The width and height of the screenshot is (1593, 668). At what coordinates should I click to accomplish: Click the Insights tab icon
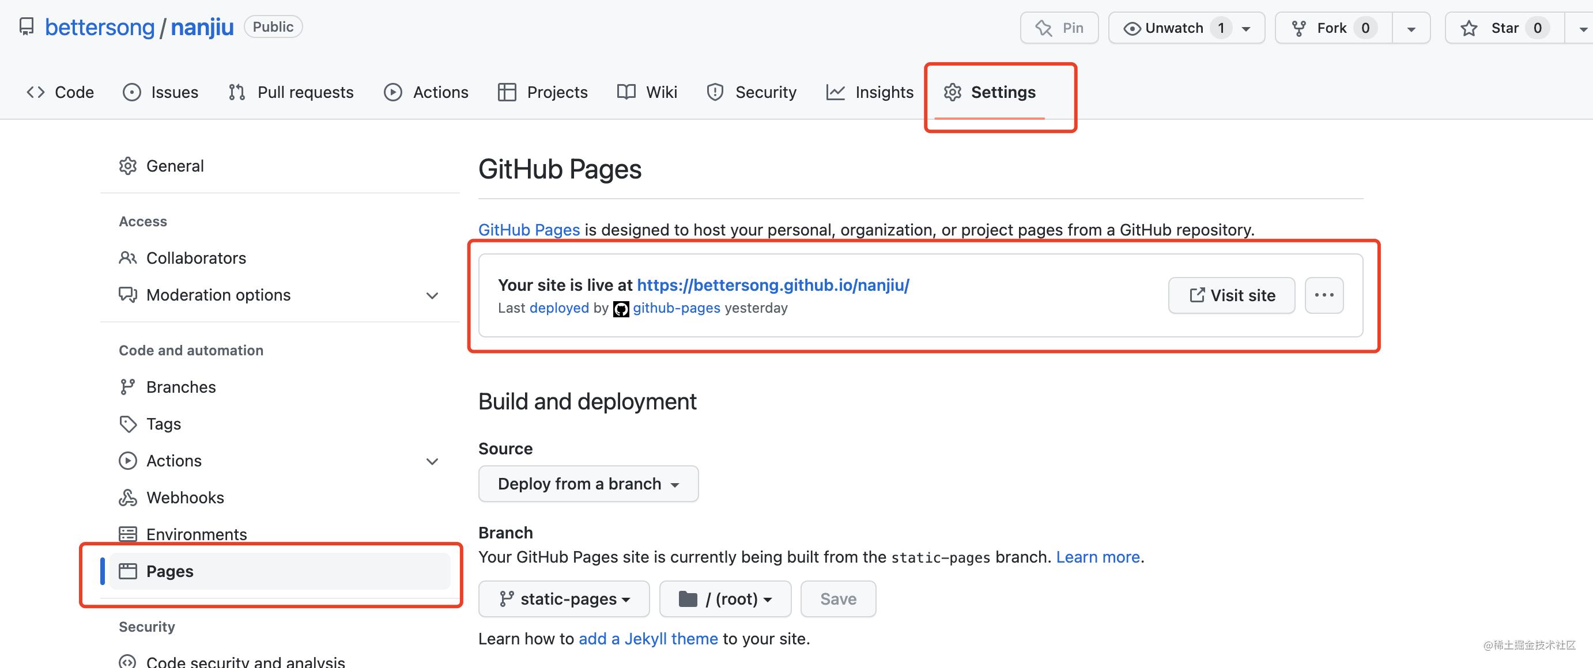click(x=834, y=92)
